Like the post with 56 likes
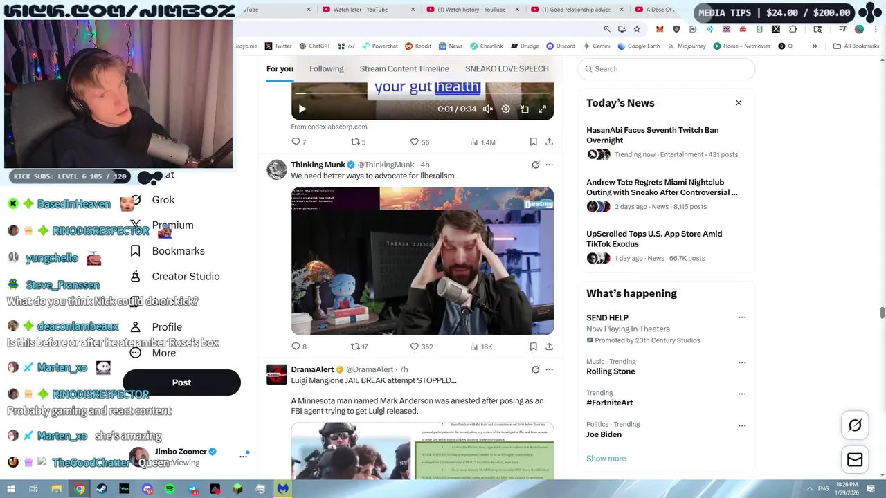886x498 pixels. [x=419, y=142]
